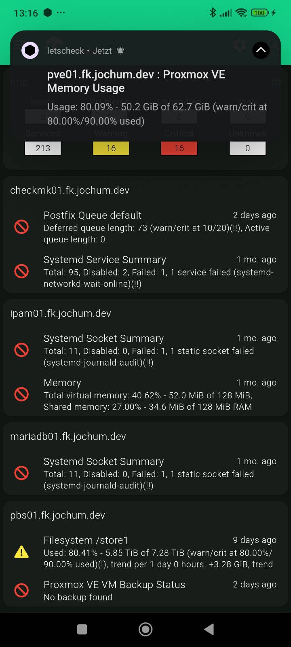Tap the critical icon for Proxmox VE VM Backup Status
Image resolution: width=291 pixels, height=647 pixels.
(21, 590)
